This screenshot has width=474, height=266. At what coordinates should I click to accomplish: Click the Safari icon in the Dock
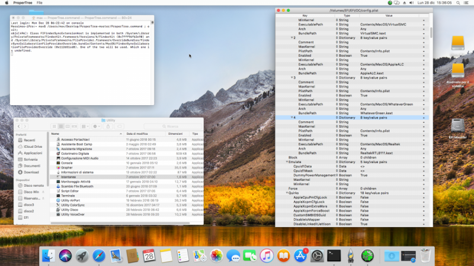[98, 255]
